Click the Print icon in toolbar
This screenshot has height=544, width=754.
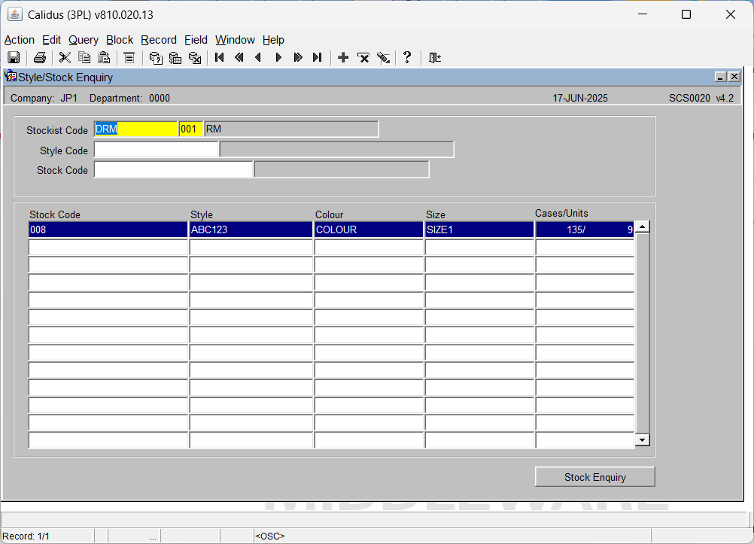pyautogui.click(x=40, y=58)
